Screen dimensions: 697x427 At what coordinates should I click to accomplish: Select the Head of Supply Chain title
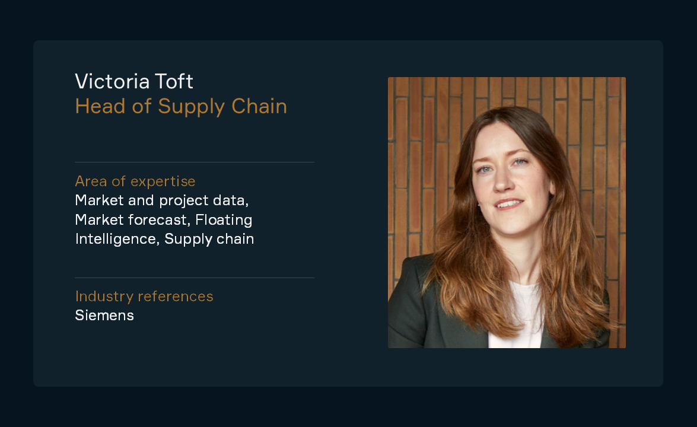tap(181, 107)
